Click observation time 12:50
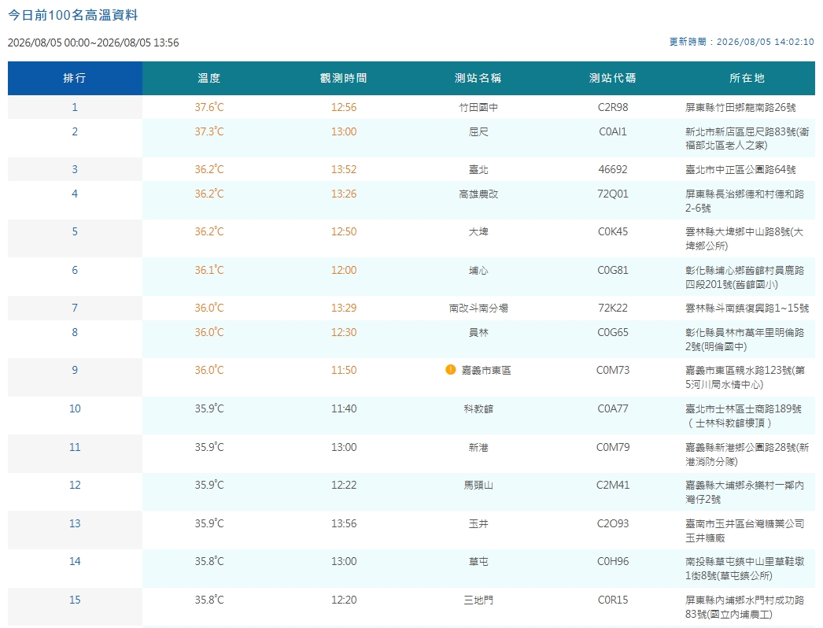Image resolution: width=823 pixels, height=628 pixels. point(344,231)
